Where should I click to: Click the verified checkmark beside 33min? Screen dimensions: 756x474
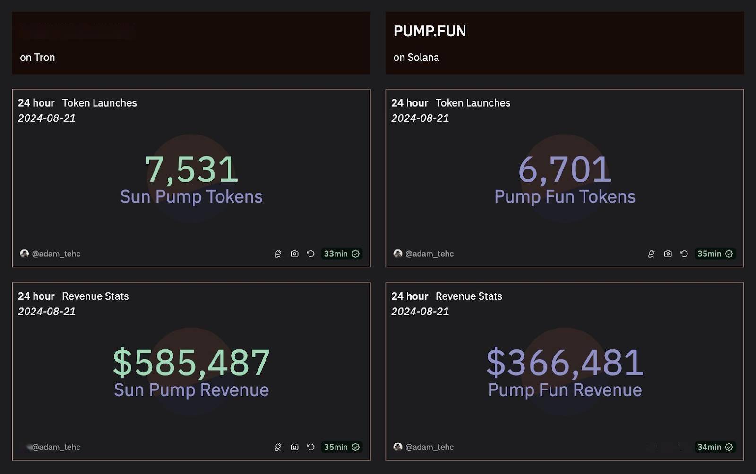tap(356, 254)
